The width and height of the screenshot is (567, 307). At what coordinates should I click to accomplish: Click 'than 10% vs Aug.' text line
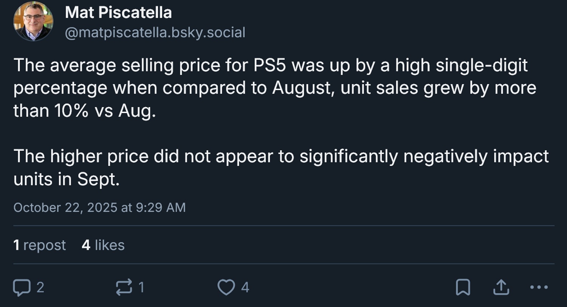point(85,111)
